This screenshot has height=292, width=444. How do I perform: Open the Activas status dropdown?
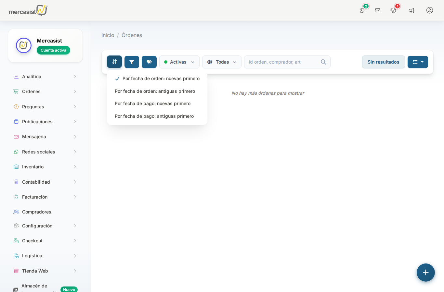[x=179, y=62]
